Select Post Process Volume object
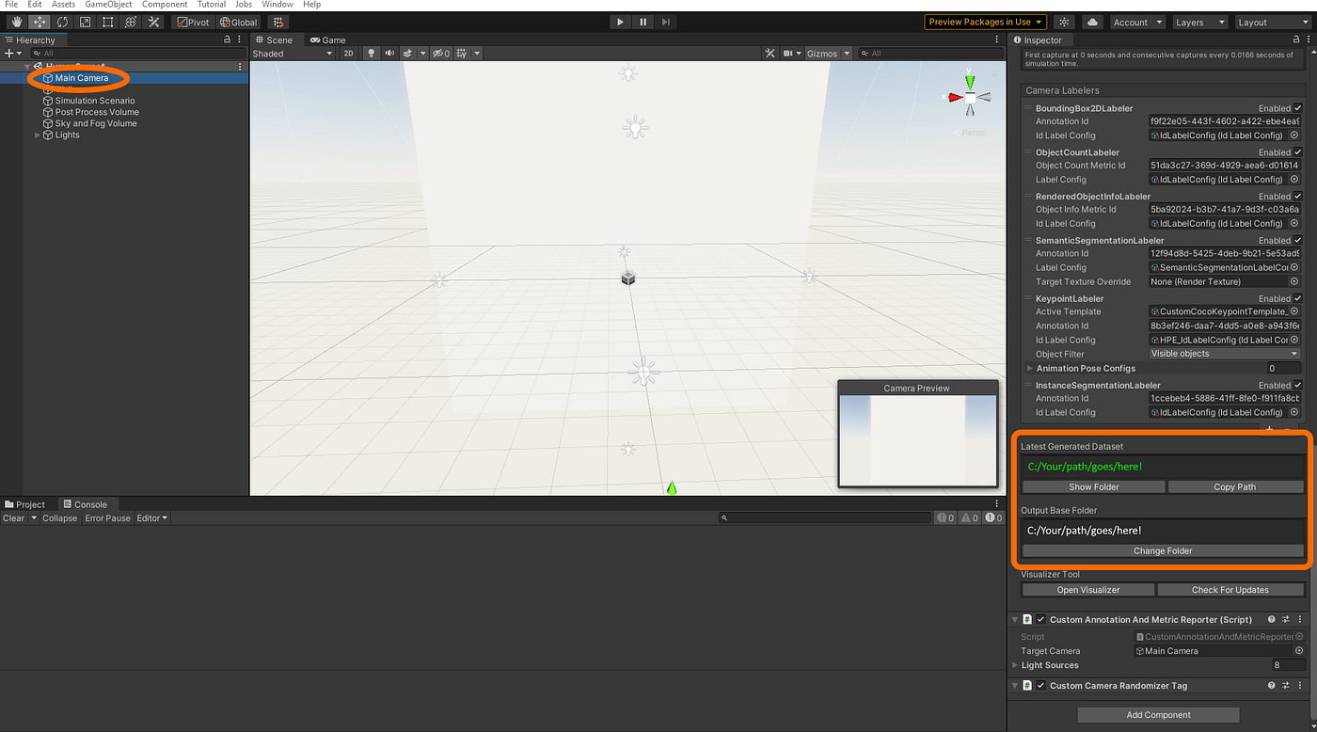 [96, 112]
